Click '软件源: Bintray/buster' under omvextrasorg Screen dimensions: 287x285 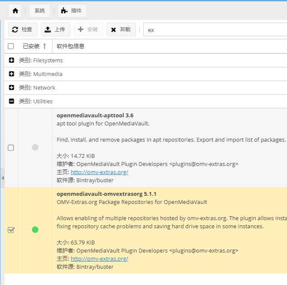coord(85,267)
